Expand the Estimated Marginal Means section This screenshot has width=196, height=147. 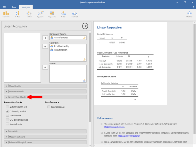(45, 142)
